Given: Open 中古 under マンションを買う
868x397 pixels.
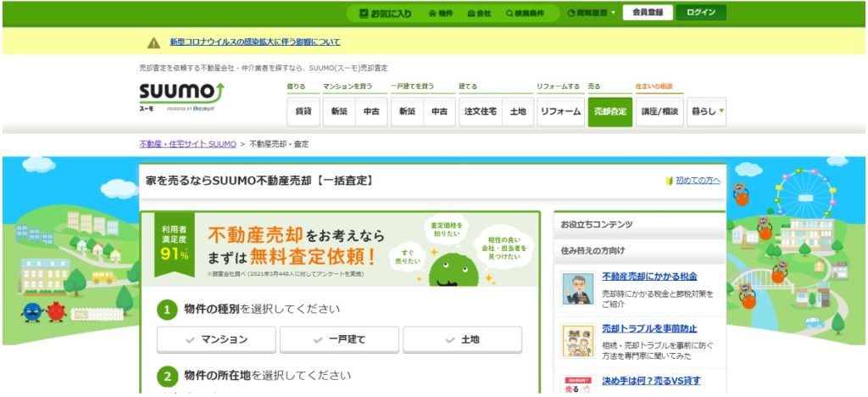Looking at the screenshot, I should (x=371, y=111).
